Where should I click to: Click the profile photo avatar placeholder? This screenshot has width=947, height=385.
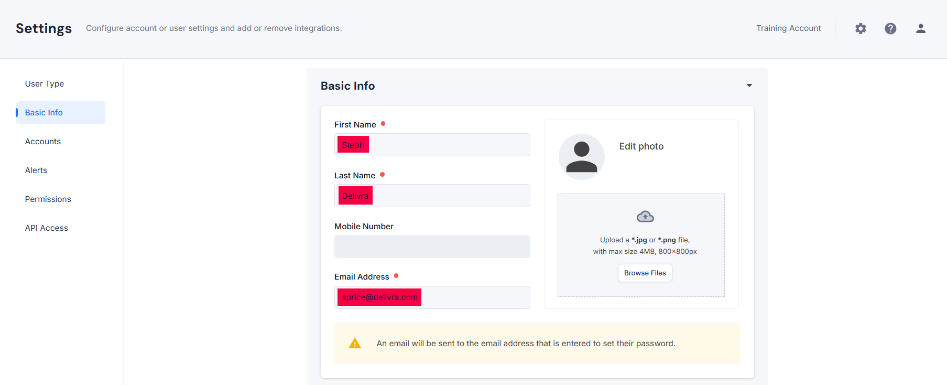pyautogui.click(x=582, y=157)
